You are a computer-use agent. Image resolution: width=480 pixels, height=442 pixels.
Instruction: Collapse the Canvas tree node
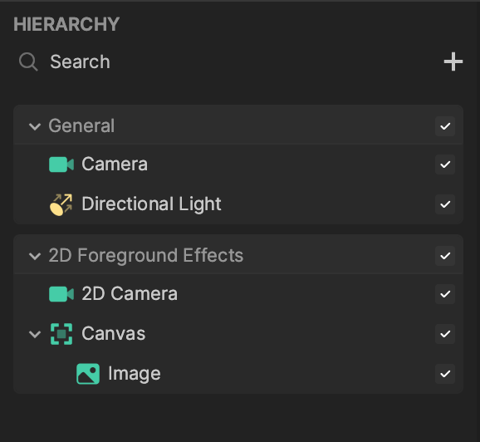pos(35,334)
